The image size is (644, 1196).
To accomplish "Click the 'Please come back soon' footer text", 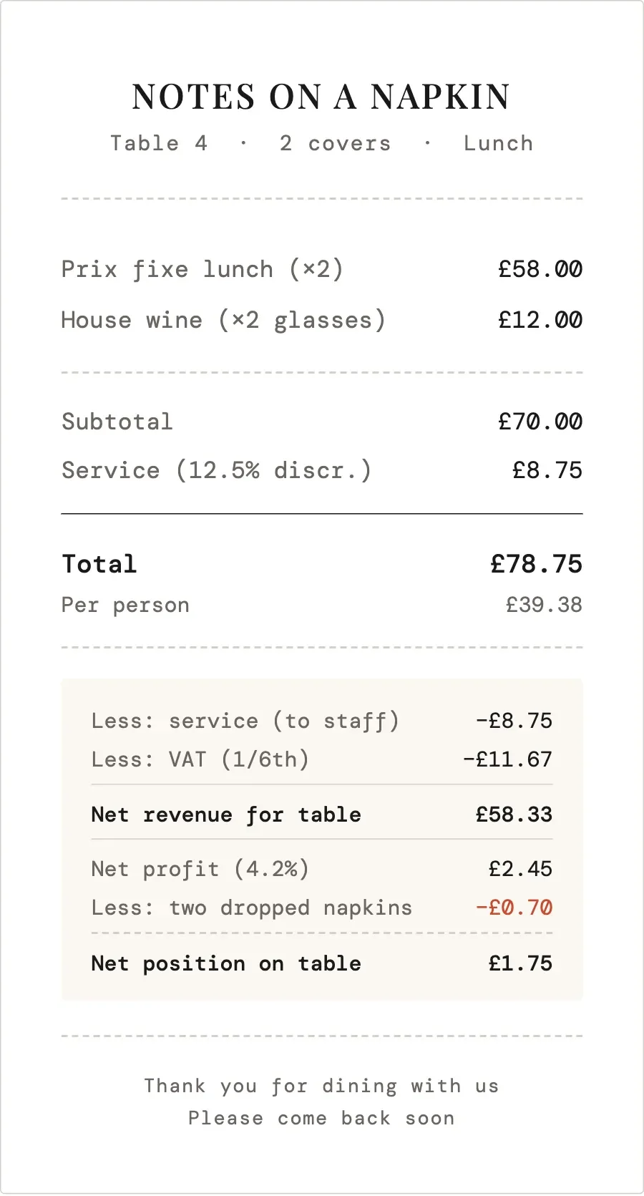I will [321, 1118].
